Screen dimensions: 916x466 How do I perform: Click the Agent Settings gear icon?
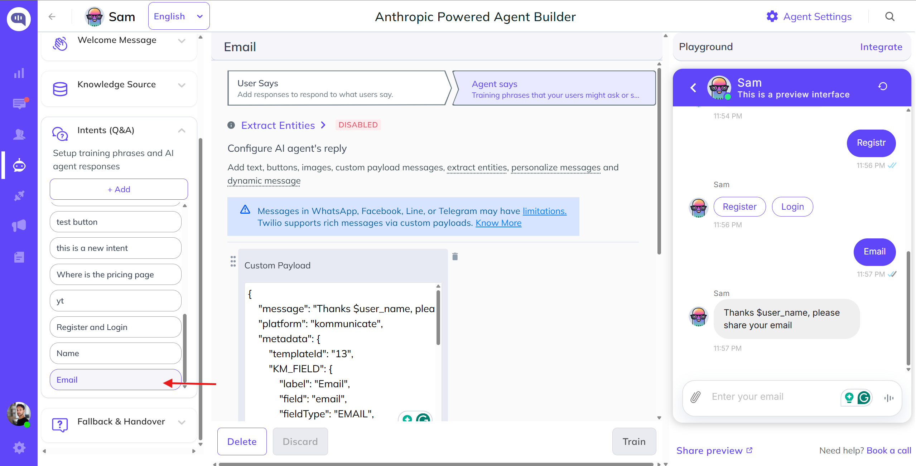[x=772, y=16]
